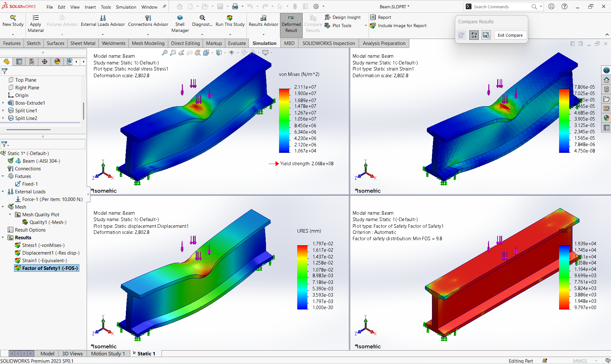Toggle synchronize views in Compare Results
Viewport: 611px width, 364px height.
[x=474, y=35]
